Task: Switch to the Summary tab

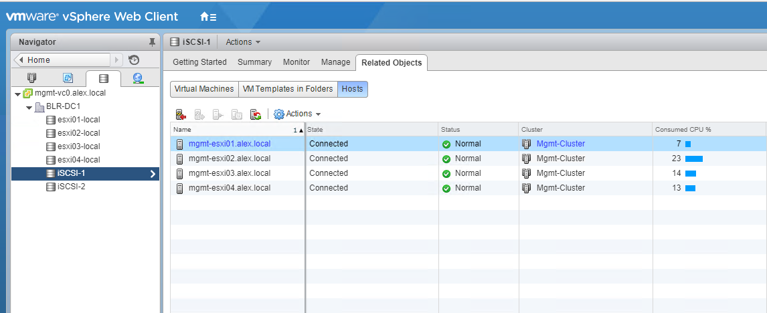Action: 254,62
